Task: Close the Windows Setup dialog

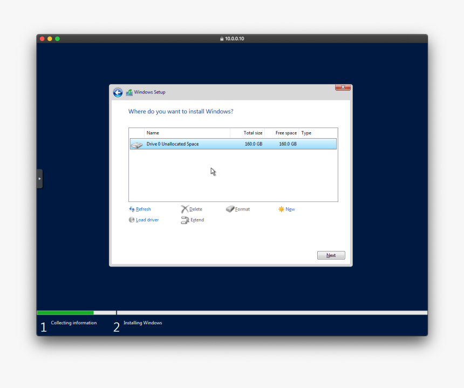Action: [x=343, y=87]
